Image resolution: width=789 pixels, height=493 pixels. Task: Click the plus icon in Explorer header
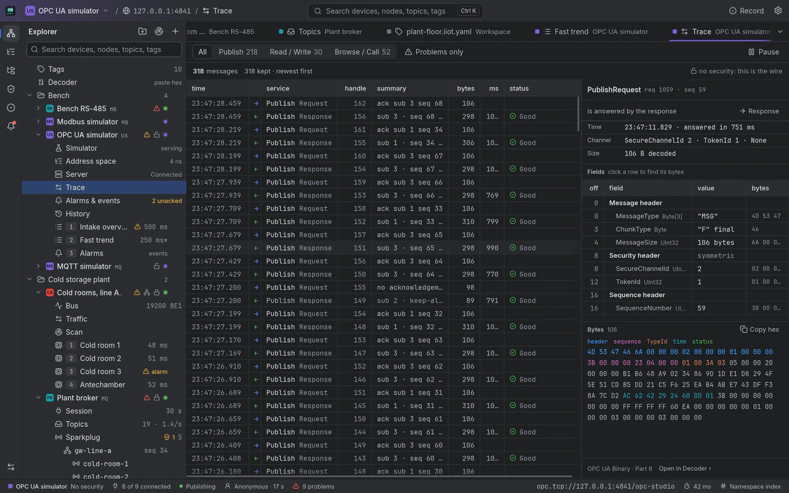point(176,31)
